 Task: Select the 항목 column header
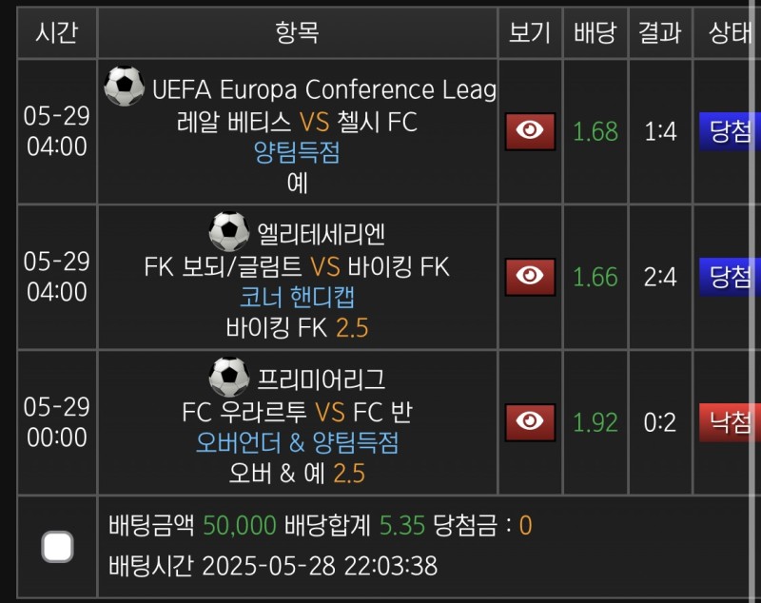pyautogui.click(x=297, y=32)
